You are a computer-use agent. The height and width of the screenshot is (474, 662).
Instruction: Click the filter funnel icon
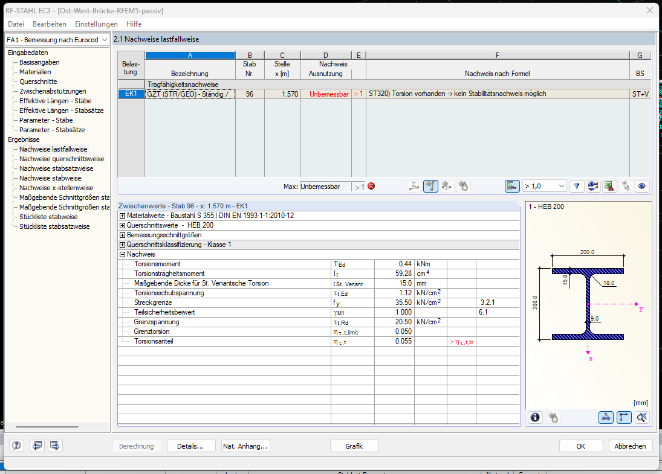tap(577, 186)
